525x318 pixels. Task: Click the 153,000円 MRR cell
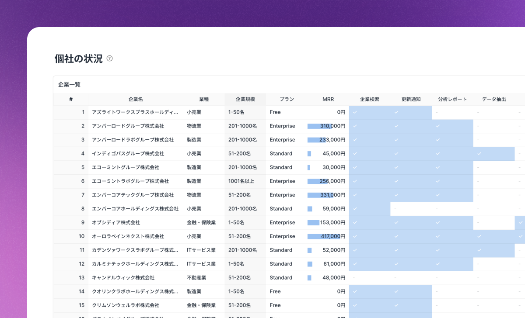332,222
